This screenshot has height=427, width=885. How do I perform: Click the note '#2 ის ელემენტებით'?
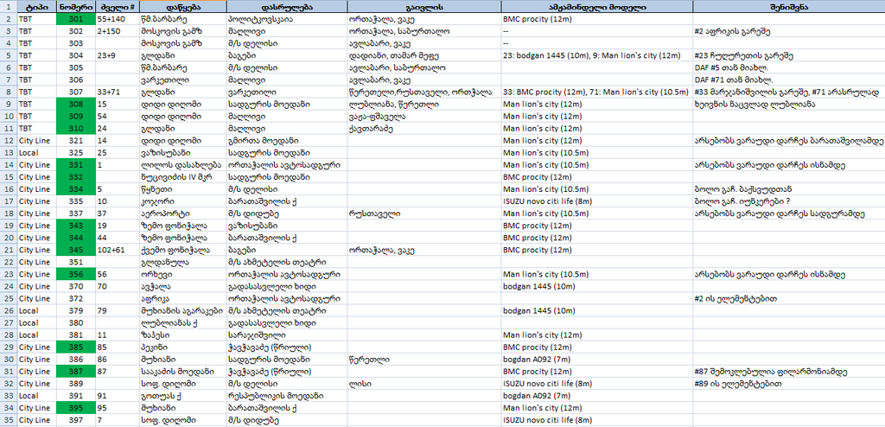[x=788, y=299]
